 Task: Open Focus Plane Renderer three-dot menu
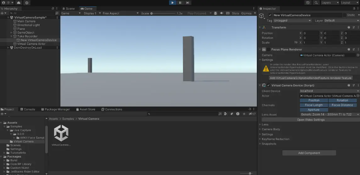tap(358, 50)
